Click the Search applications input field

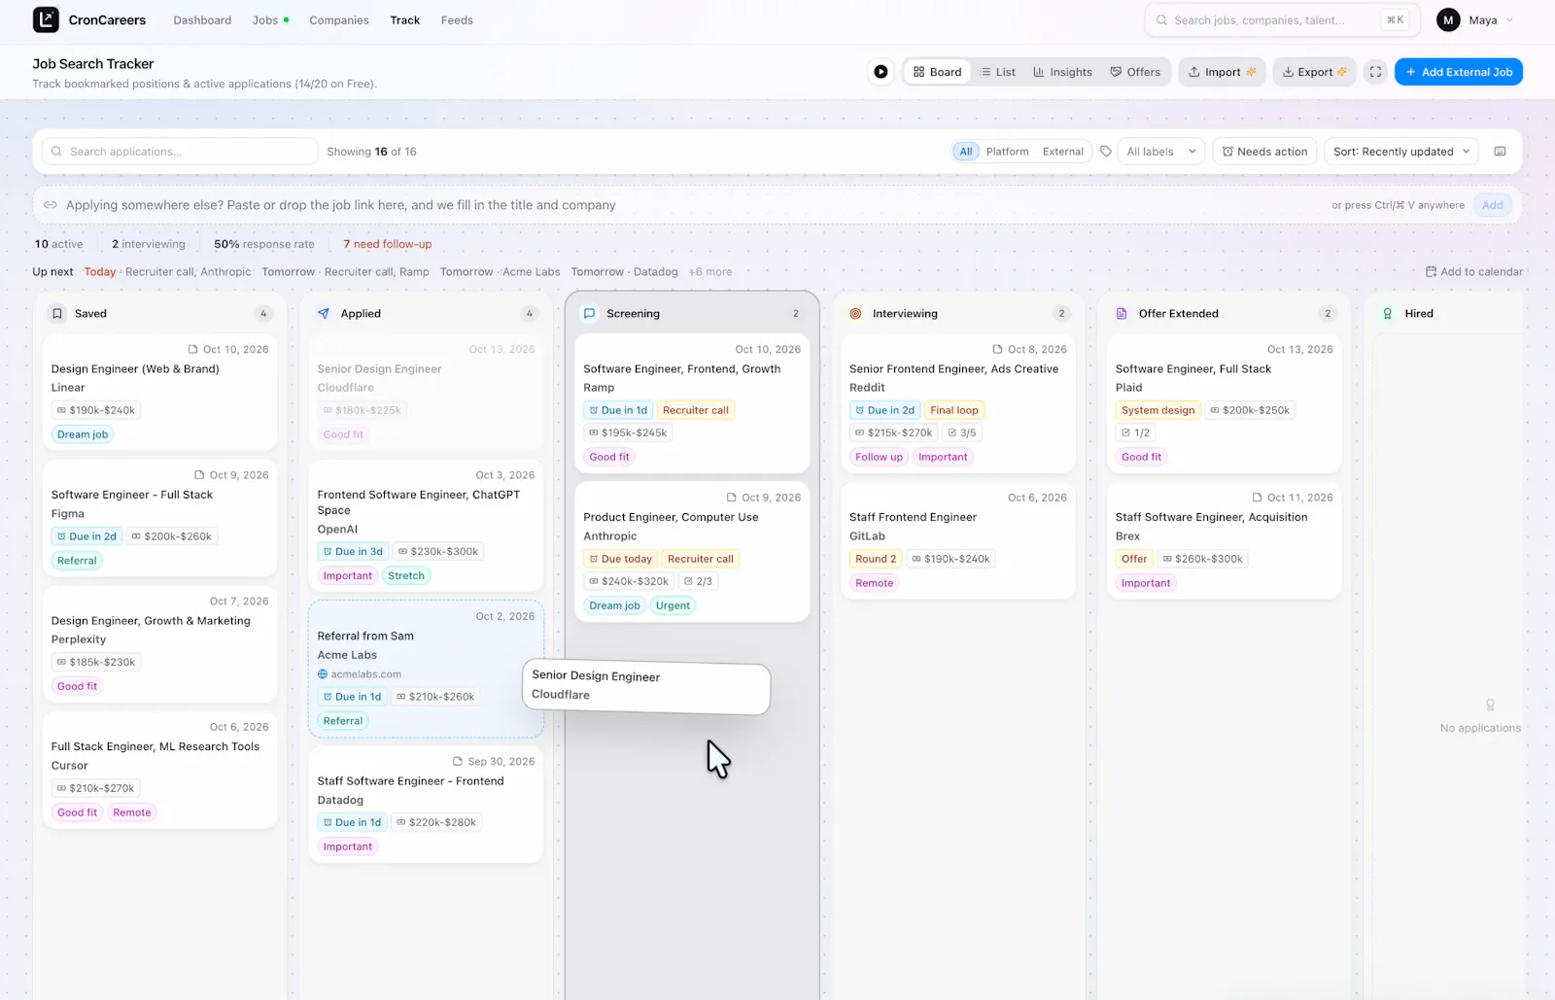point(181,152)
